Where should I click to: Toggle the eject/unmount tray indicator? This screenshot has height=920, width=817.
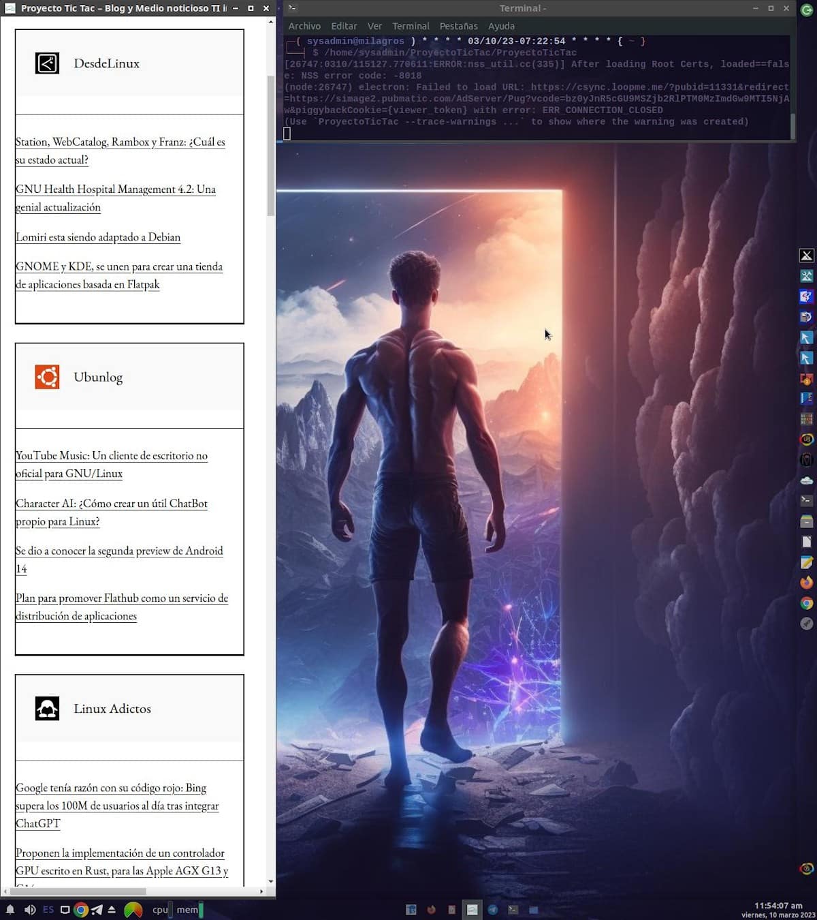(x=112, y=909)
